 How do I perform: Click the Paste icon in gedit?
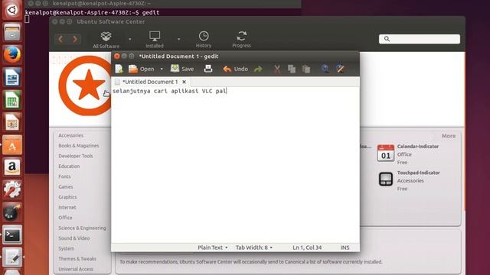(x=306, y=69)
